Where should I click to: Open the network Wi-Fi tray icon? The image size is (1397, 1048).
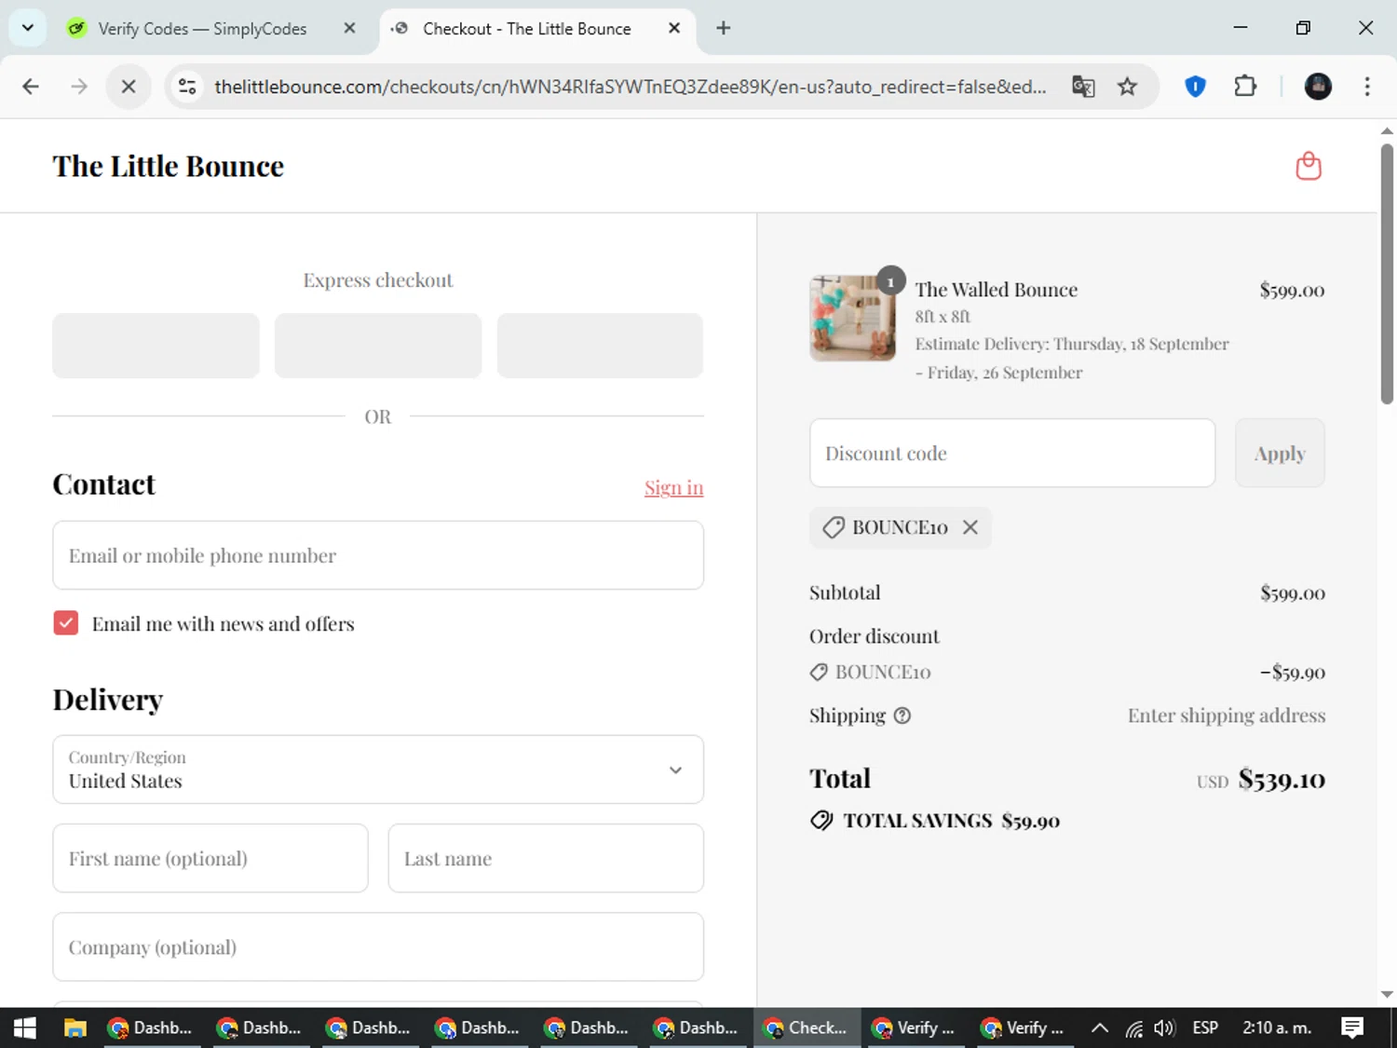(1133, 1028)
